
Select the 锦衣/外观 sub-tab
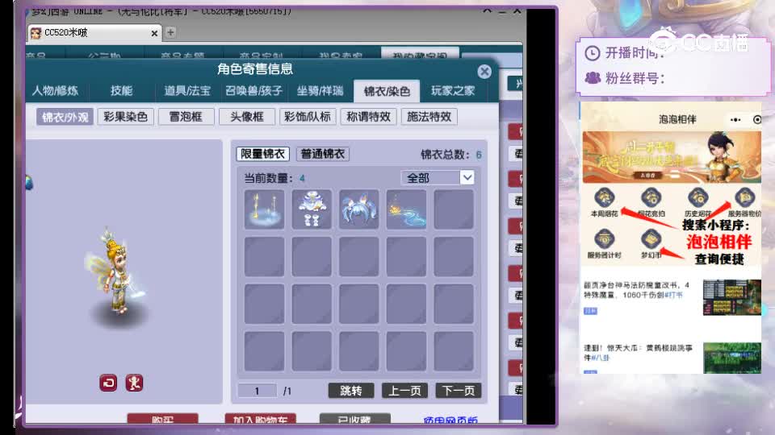pos(65,117)
